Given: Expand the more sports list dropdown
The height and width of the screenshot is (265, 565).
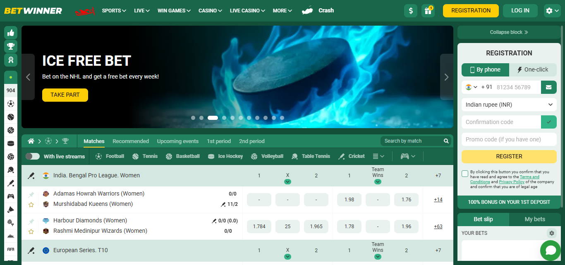Looking at the screenshot, I should click(x=378, y=156).
